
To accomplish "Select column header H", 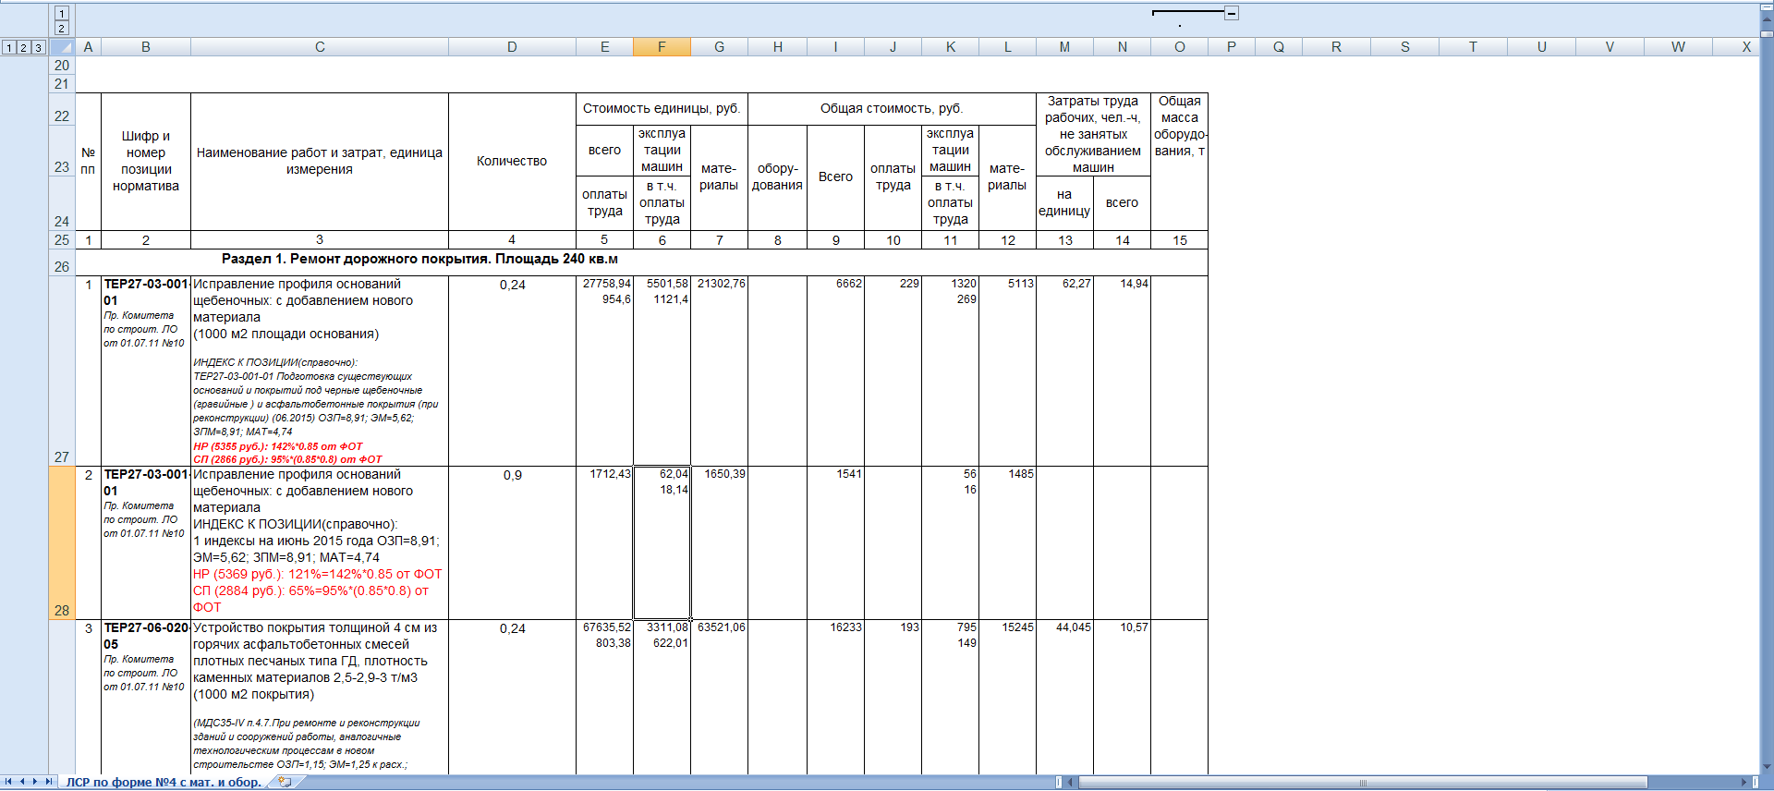I will (x=777, y=47).
